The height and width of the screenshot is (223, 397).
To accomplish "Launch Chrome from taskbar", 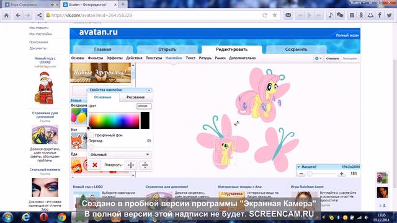I will pyautogui.click(x=61, y=217).
